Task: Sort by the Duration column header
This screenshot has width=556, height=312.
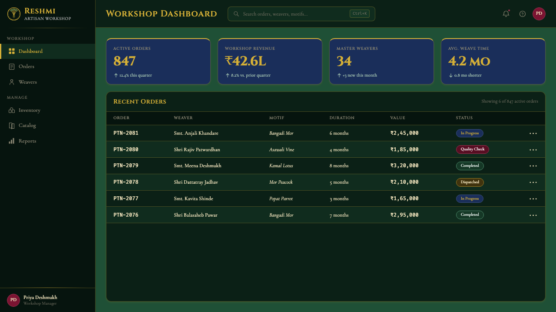Action: pos(342,118)
